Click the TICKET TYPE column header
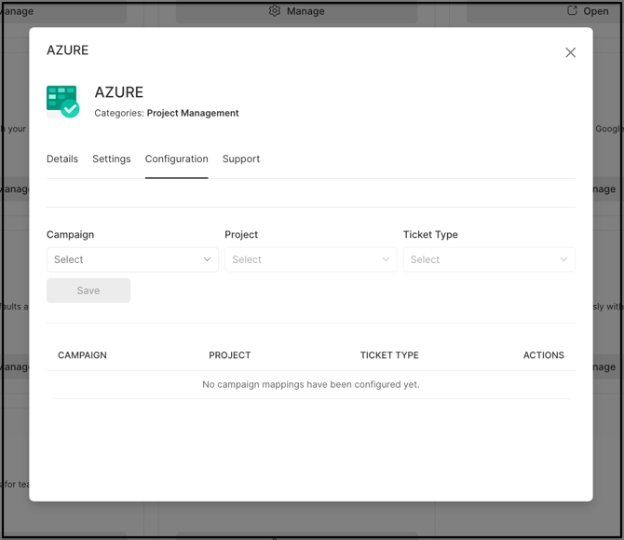 tap(389, 355)
